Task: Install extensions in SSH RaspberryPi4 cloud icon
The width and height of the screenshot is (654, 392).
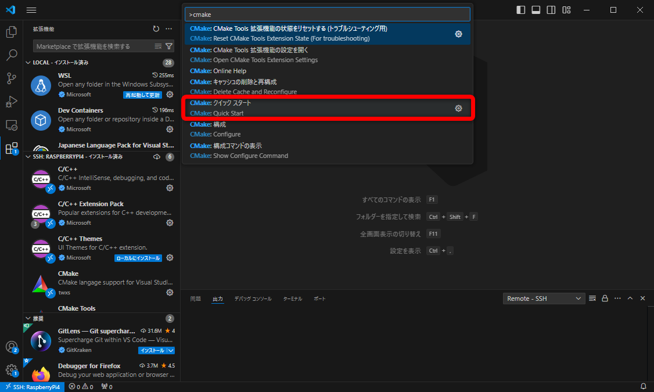Action: click(x=157, y=157)
